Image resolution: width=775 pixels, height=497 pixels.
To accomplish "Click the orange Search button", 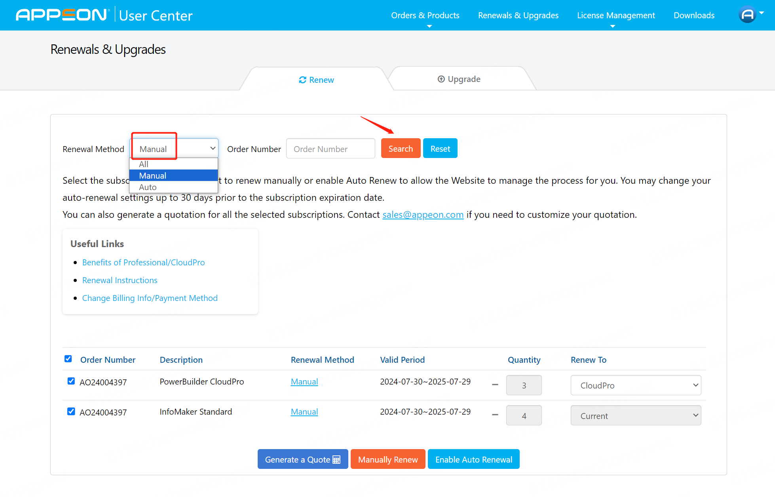I will pos(401,149).
